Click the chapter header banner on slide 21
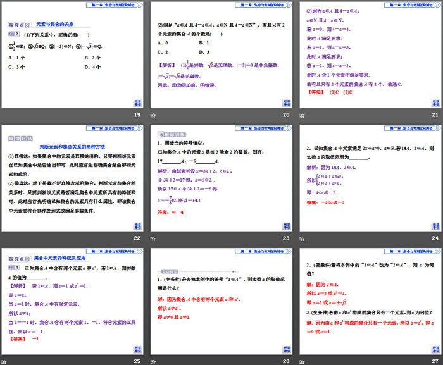Viewport: 443px width, 365px height. click(413, 5)
